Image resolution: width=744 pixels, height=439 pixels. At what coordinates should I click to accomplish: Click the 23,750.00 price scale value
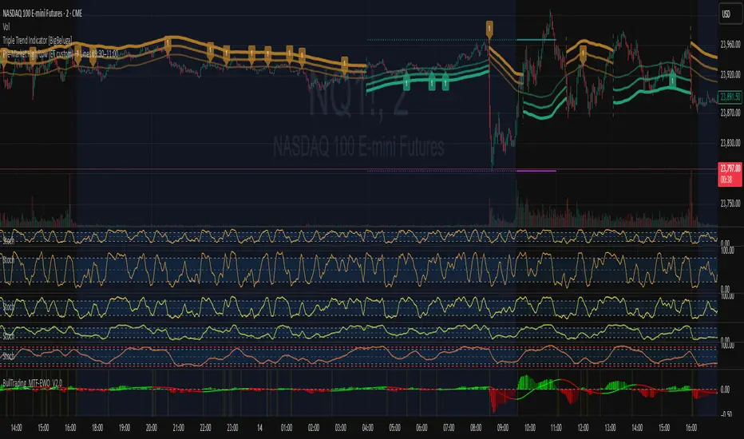pyautogui.click(x=730, y=204)
